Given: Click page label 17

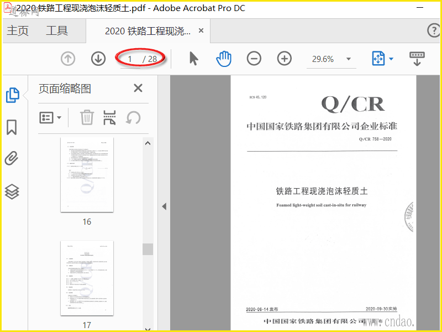Looking at the screenshot, I should coord(87,325).
